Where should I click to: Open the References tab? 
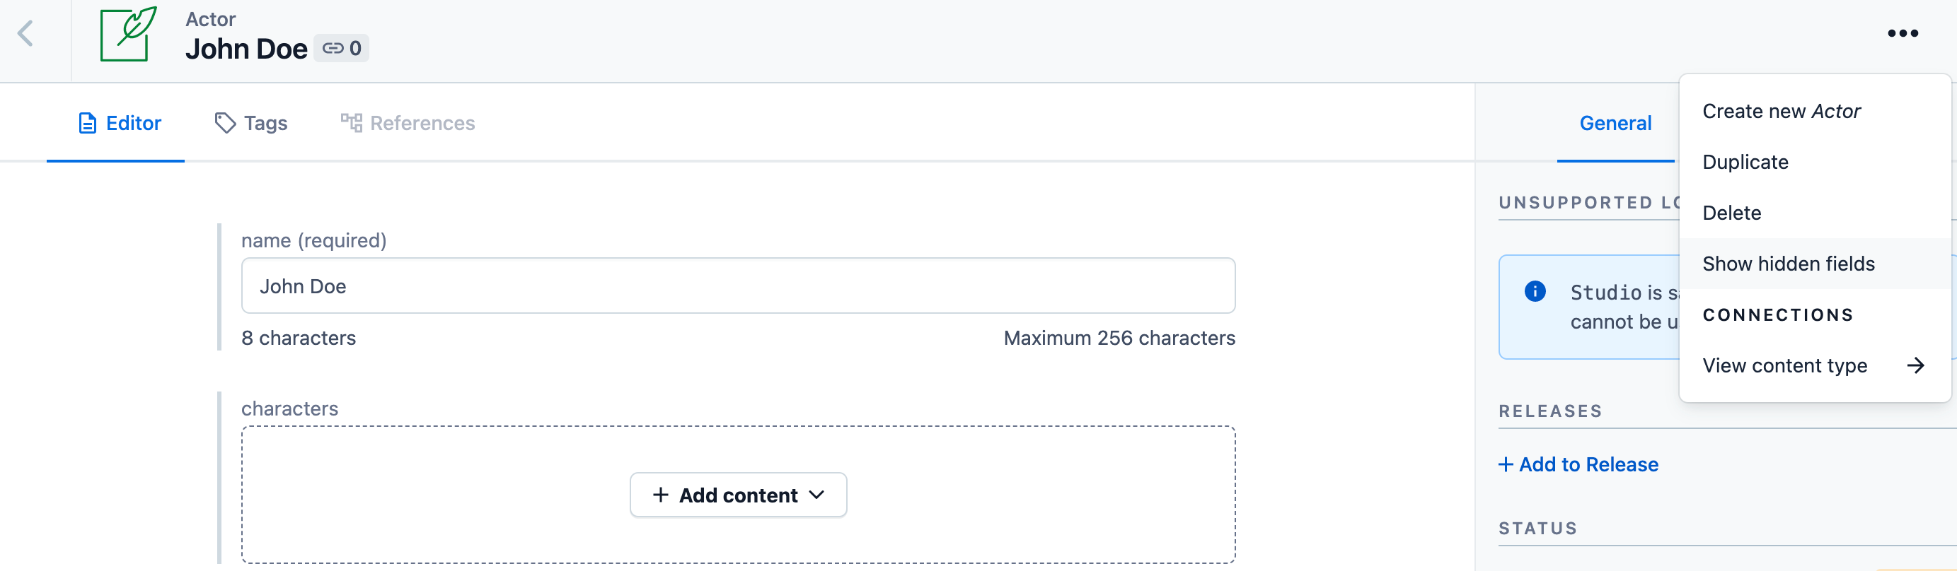tap(422, 123)
